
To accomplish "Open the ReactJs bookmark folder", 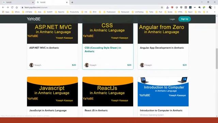I will click(60, 12).
